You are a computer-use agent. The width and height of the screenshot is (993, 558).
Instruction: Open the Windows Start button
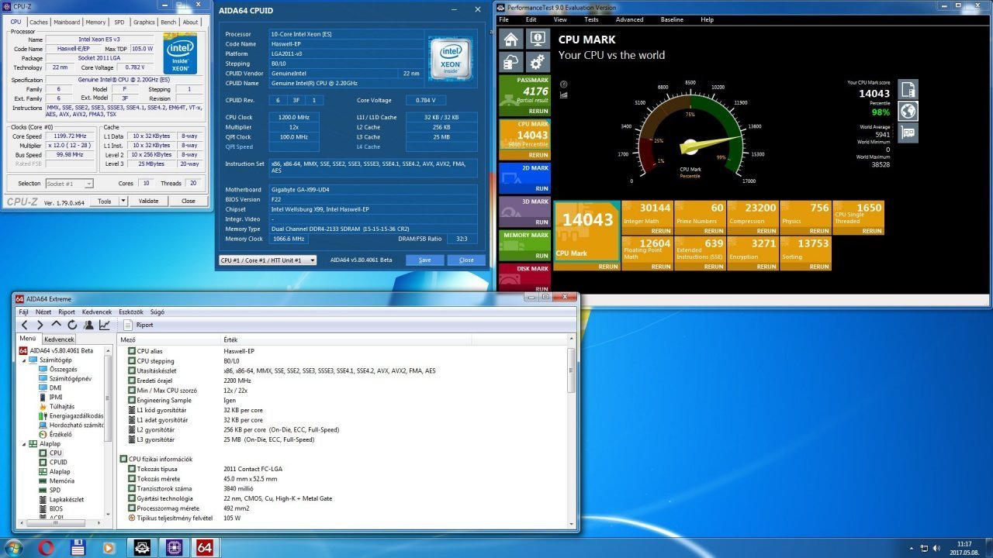pos(13,547)
